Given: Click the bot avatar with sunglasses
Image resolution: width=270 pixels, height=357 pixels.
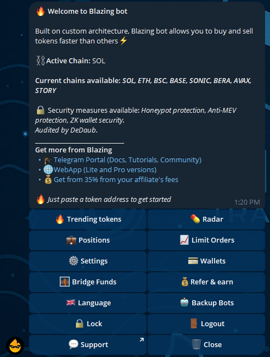Looking at the screenshot, I should (15, 345).
